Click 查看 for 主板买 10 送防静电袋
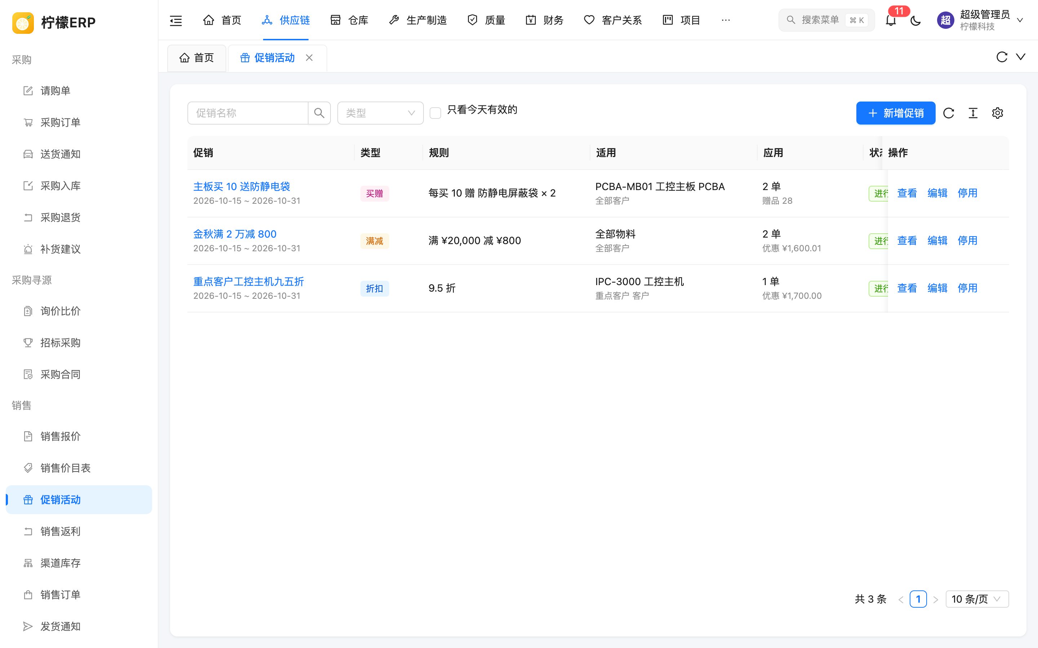The height and width of the screenshot is (648, 1038). [907, 193]
